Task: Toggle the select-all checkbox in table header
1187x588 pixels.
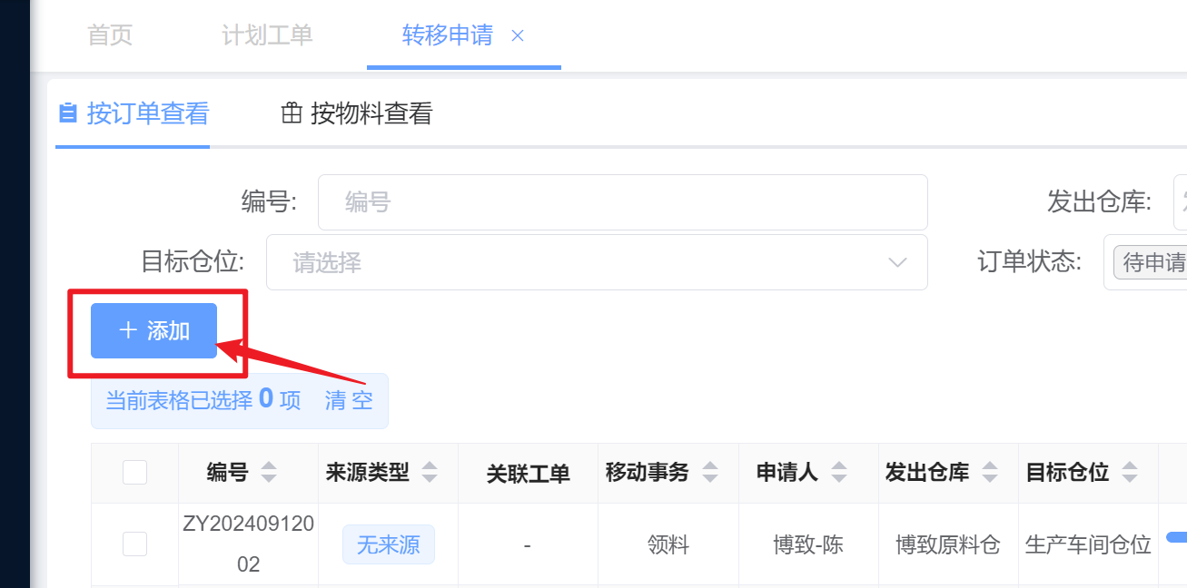Action: (134, 472)
